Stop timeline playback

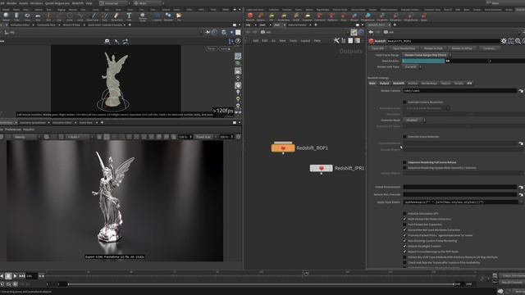(x=8, y=276)
